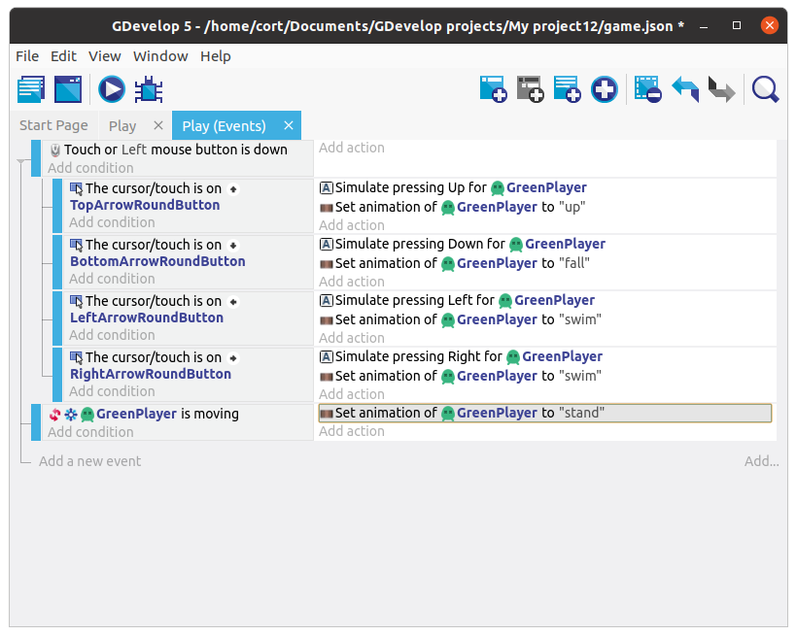Search in events magnifier icon
This screenshot has width=797, height=636.
766,89
